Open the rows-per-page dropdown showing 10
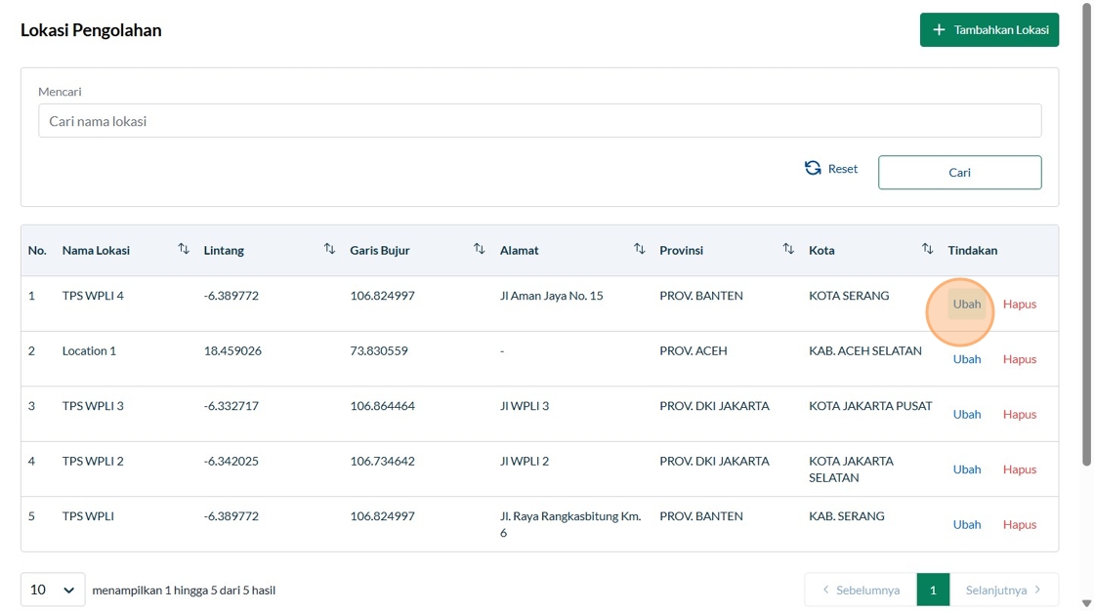The image size is (1094, 611). point(53,590)
